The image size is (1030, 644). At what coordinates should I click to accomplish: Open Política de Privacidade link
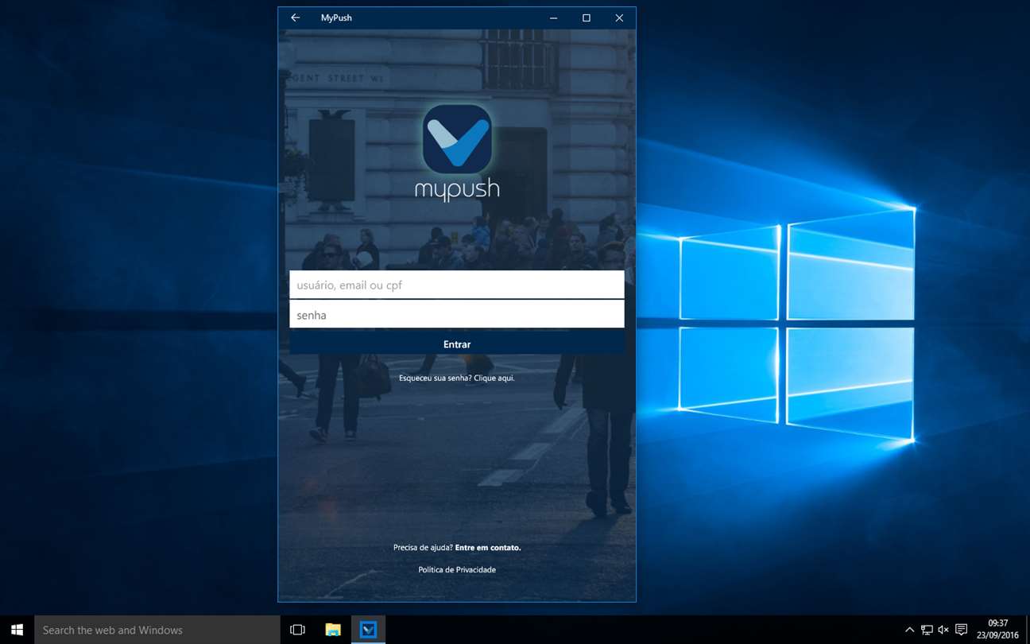pos(457,570)
